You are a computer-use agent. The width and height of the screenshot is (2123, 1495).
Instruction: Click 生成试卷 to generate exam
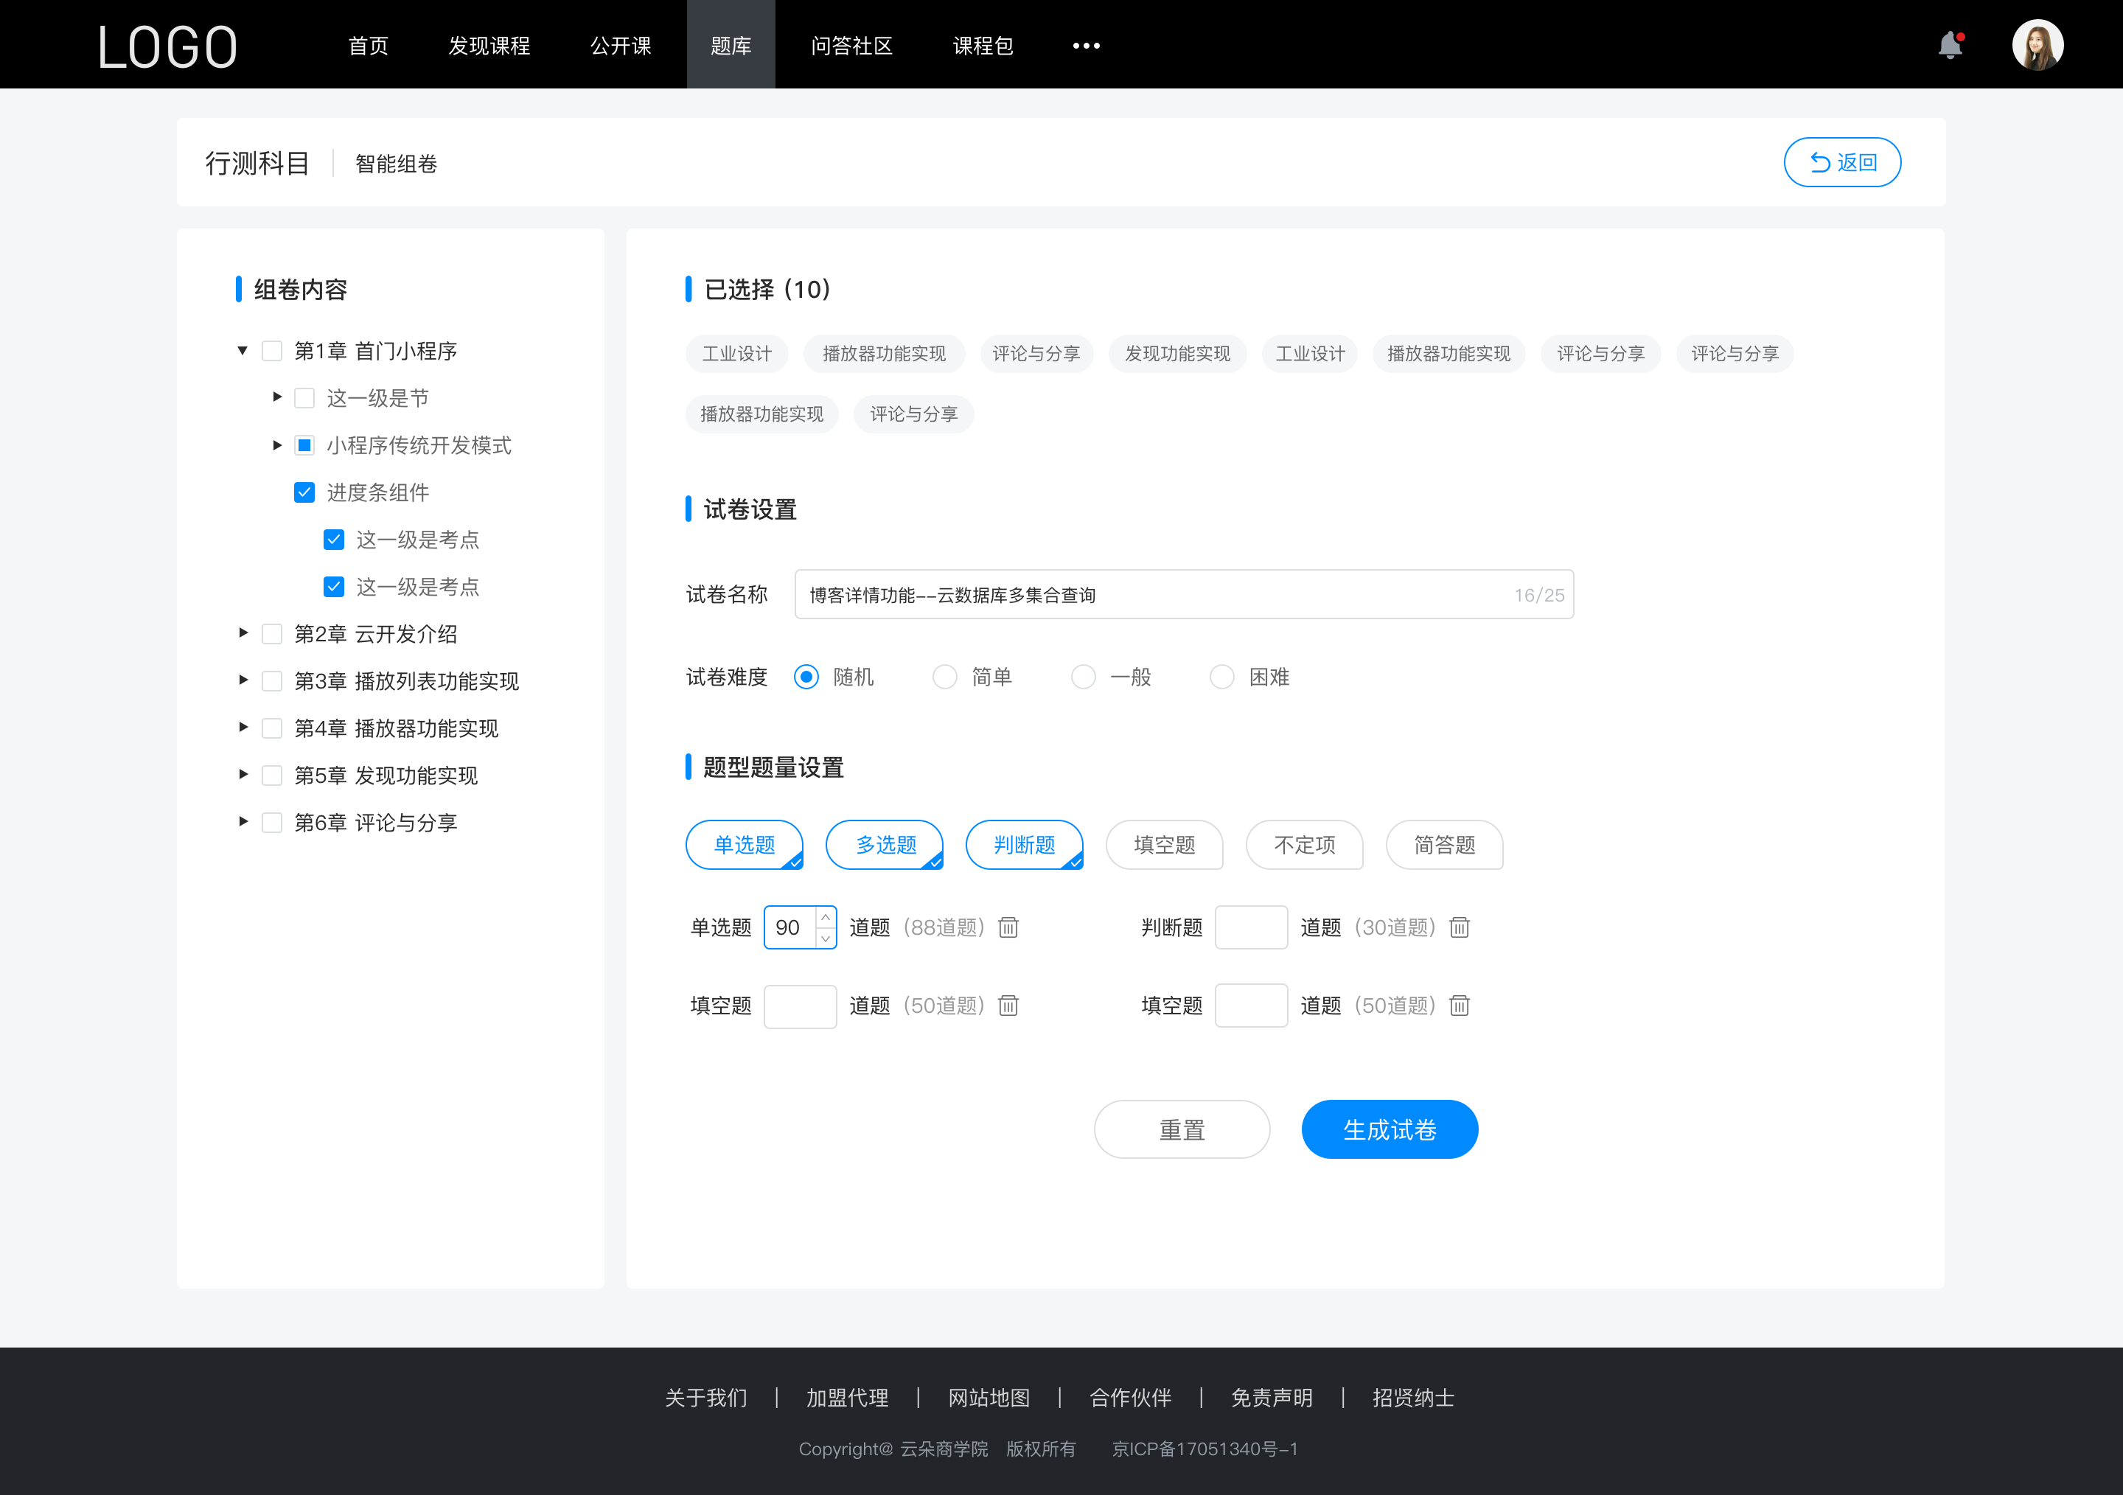click(x=1388, y=1128)
